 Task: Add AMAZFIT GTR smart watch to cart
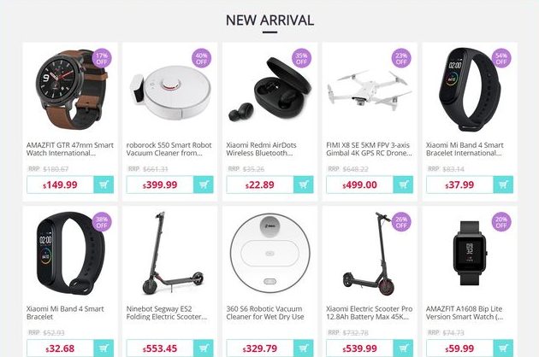tap(104, 184)
